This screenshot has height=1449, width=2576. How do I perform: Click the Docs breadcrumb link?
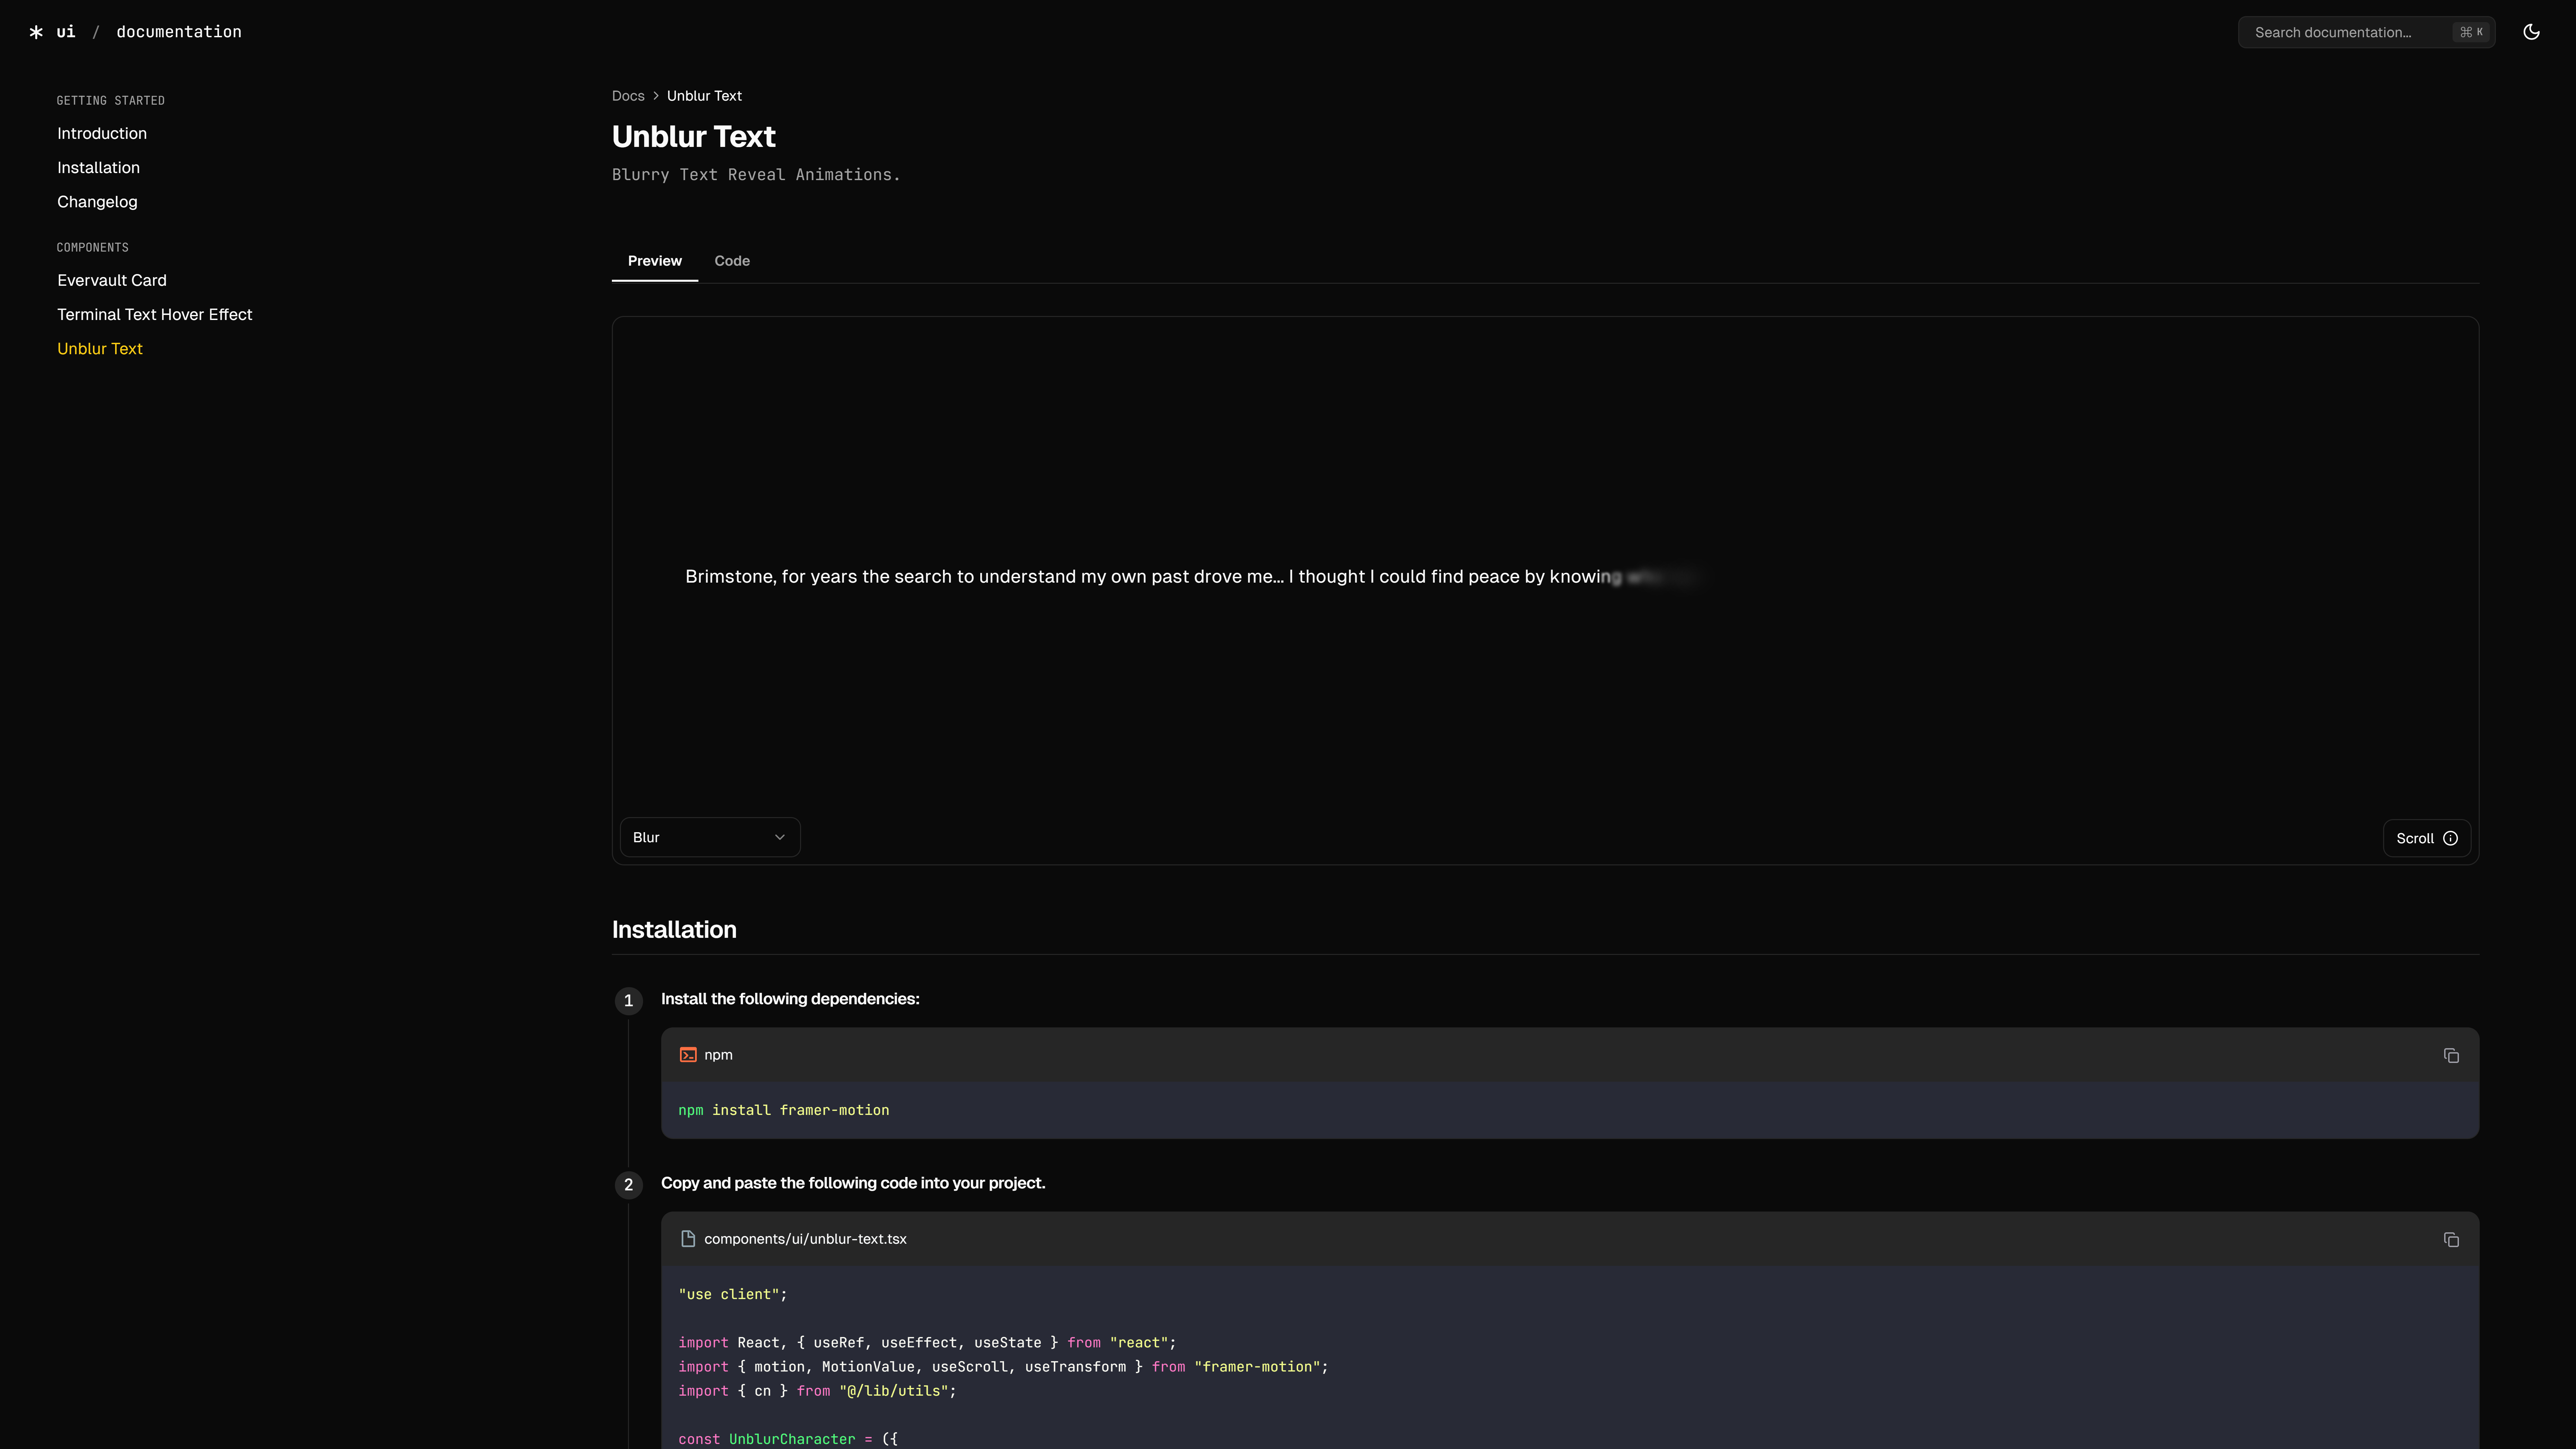point(628,96)
